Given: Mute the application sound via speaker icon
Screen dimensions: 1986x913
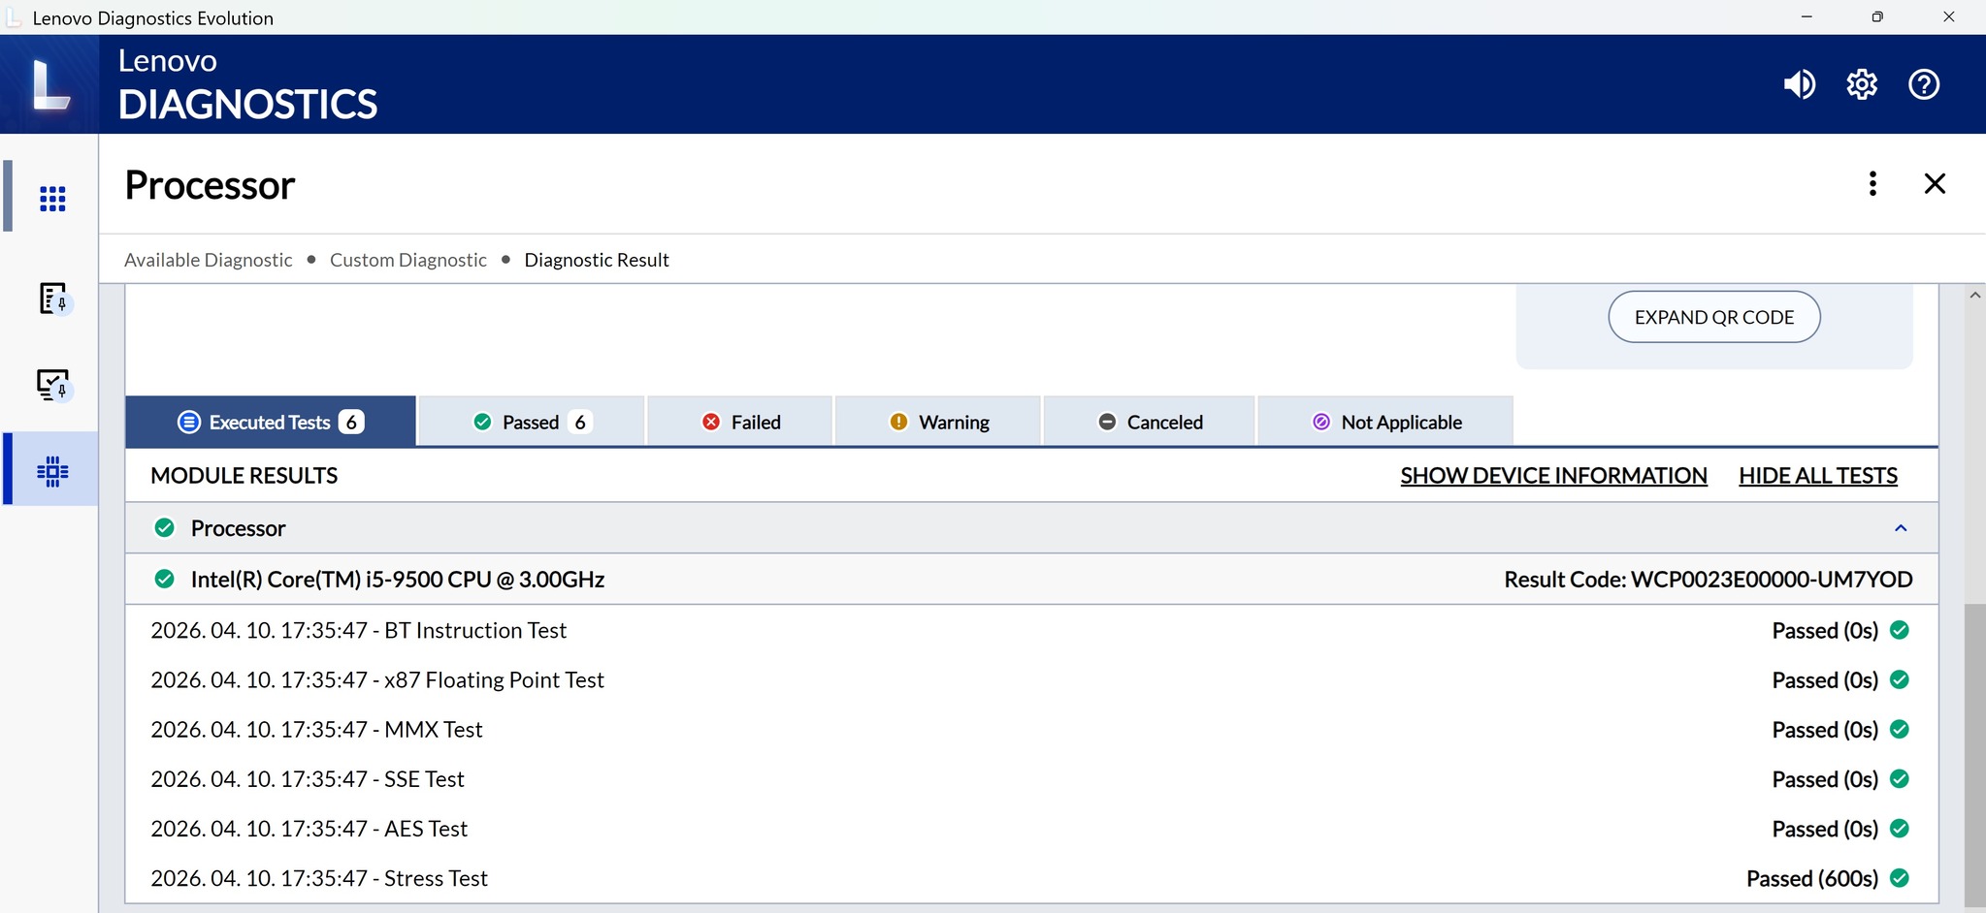Looking at the screenshot, I should point(1800,84).
